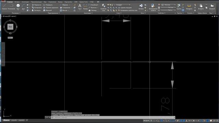Image resolution: width=219 pixels, height=123 pixels.
Task: Toggle МОДЕЛЬ space in status bar
Action: click(146, 121)
